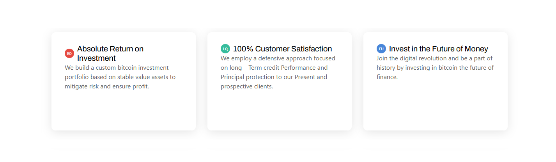Click the text 'We build a custom bitcoin investment'
556x162 pixels.
pos(117,68)
